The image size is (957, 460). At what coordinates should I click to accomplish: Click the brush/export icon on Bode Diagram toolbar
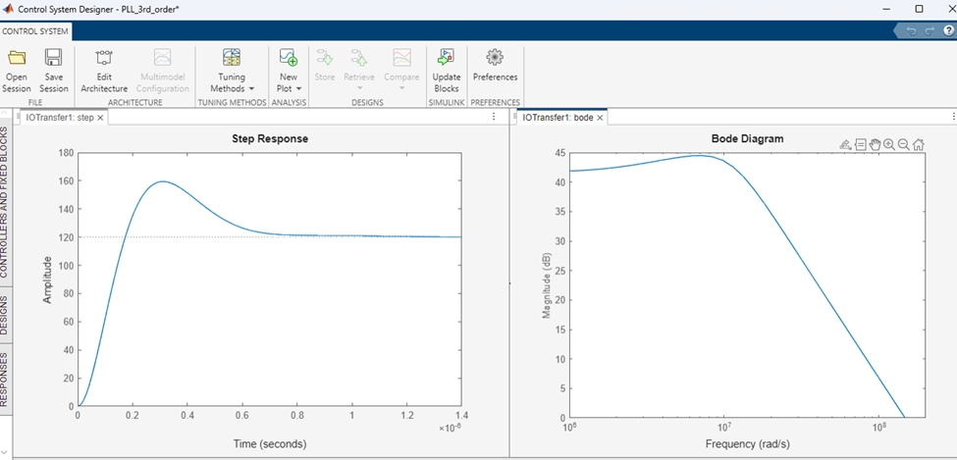coord(845,144)
